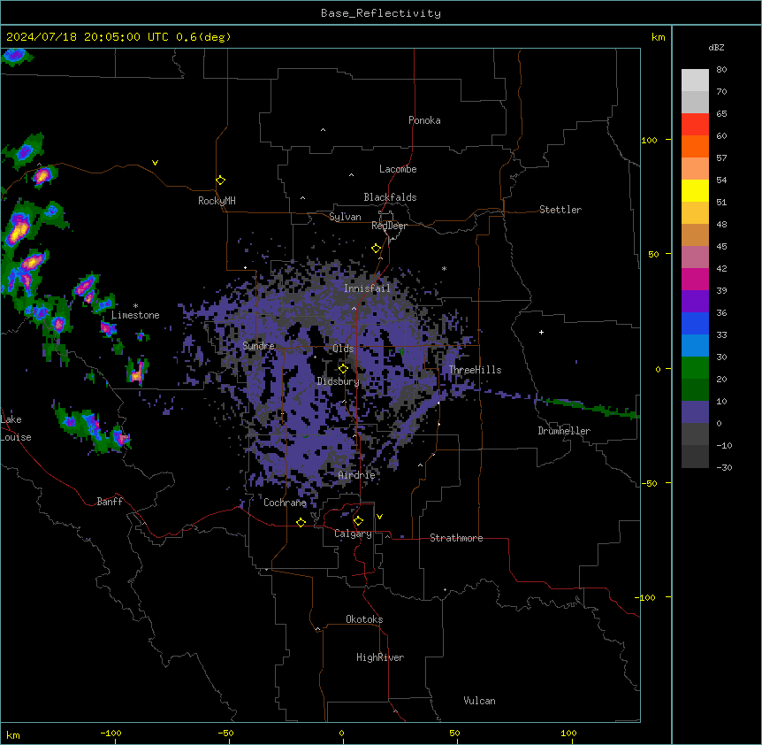
Task: Pick the dark orange band below 65 dBZ
Action: [x=695, y=146]
